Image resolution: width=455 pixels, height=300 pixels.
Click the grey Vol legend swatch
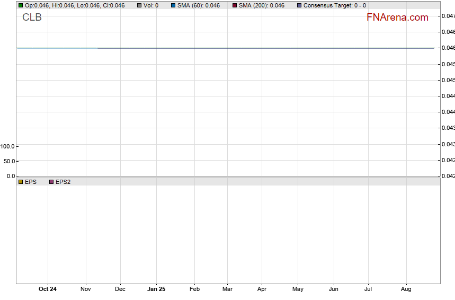tap(139, 5)
